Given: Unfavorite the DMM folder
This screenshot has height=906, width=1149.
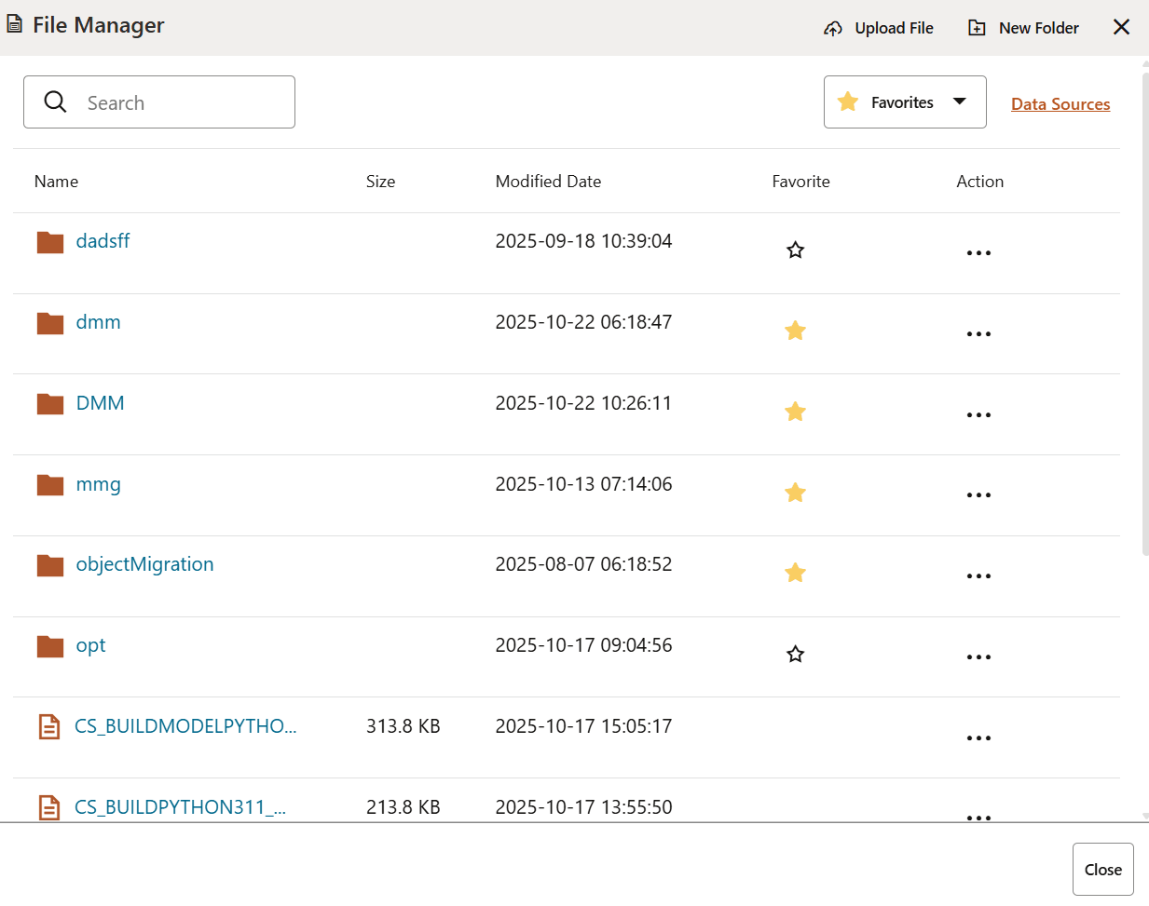Looking at the screenshot, I should point(795,411).
